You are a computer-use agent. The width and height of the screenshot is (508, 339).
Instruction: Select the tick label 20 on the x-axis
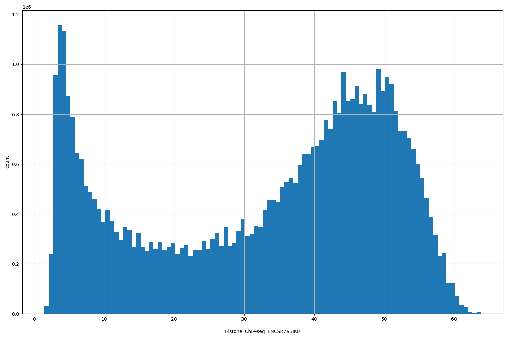[174, 319]
